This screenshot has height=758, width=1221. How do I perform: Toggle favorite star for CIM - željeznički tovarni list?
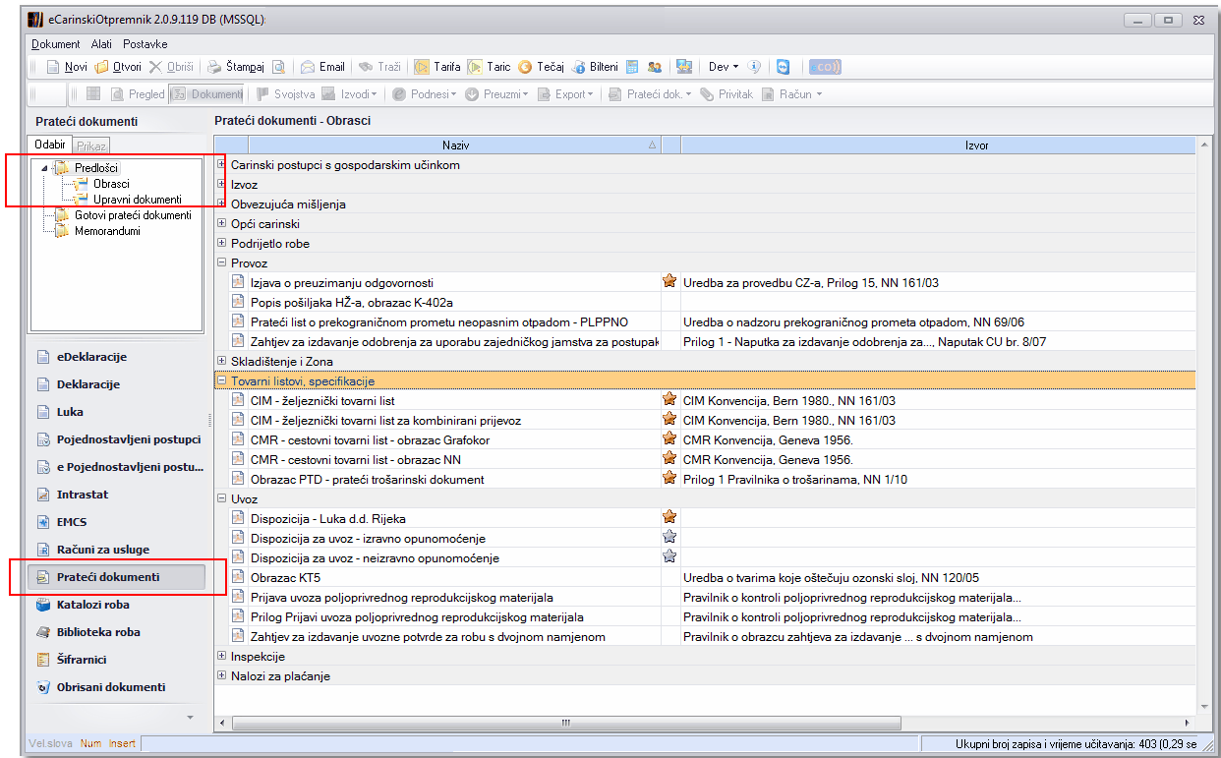(669, 399)
